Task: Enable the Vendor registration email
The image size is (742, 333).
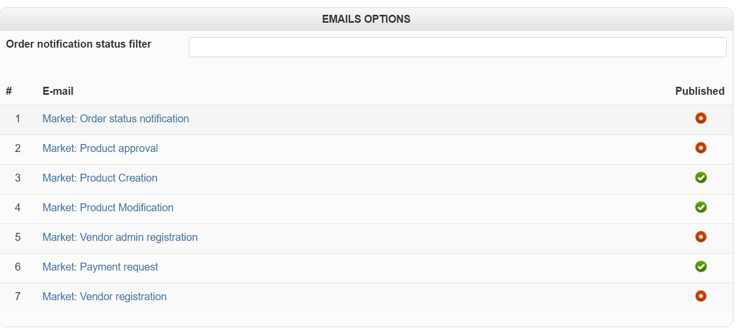Action: (701, 296)
